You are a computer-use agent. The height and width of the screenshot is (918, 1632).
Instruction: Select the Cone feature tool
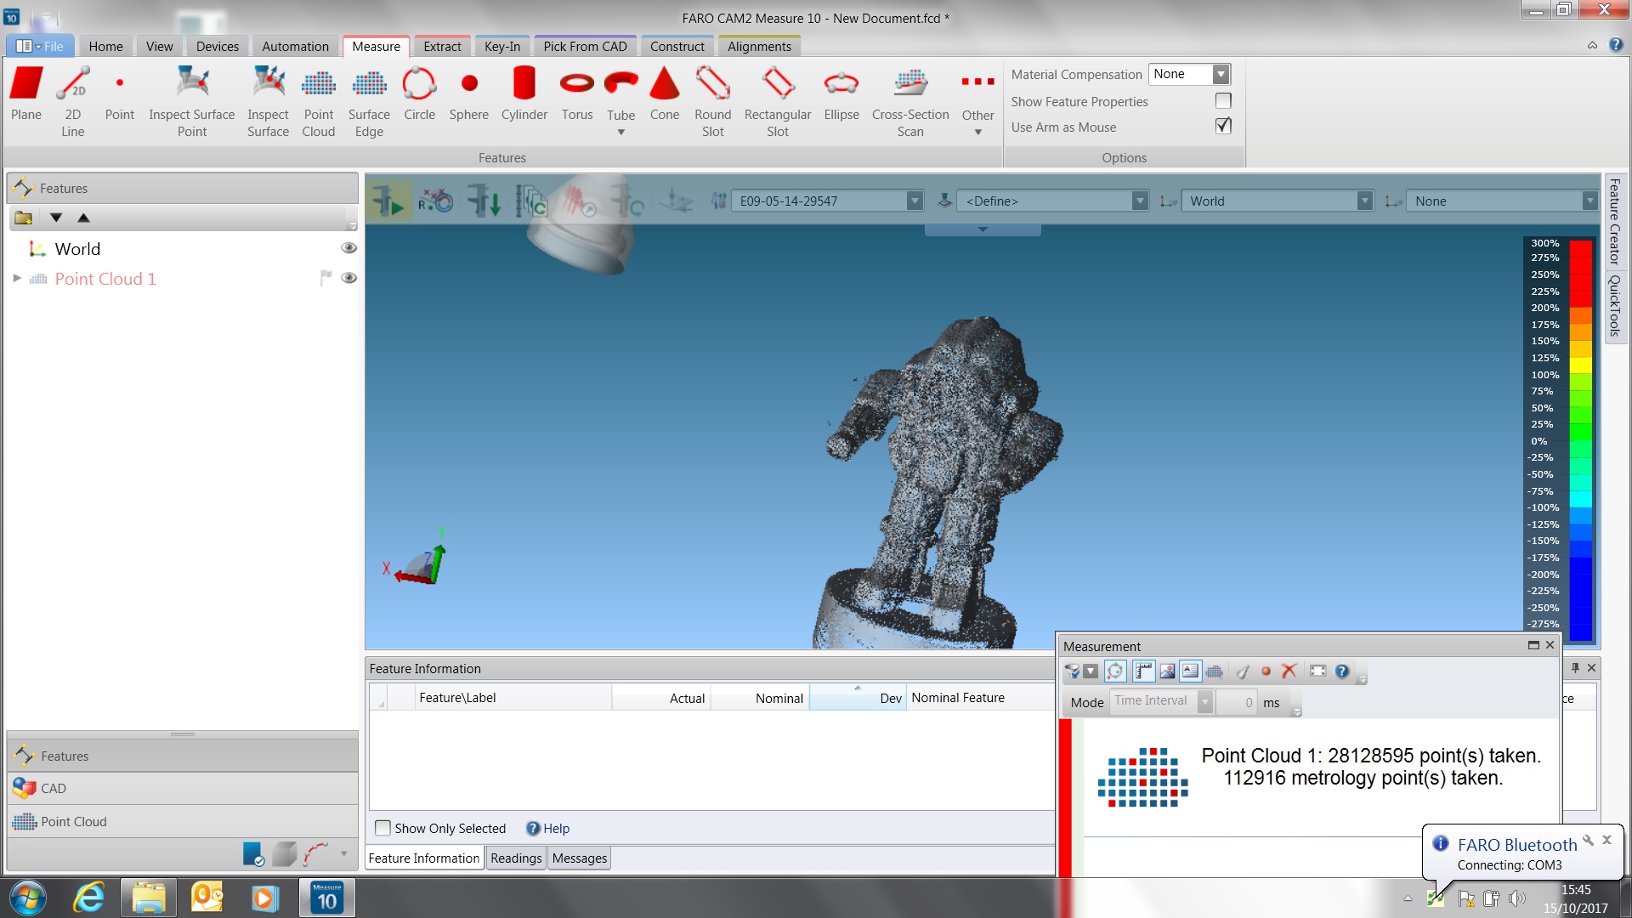665,94
